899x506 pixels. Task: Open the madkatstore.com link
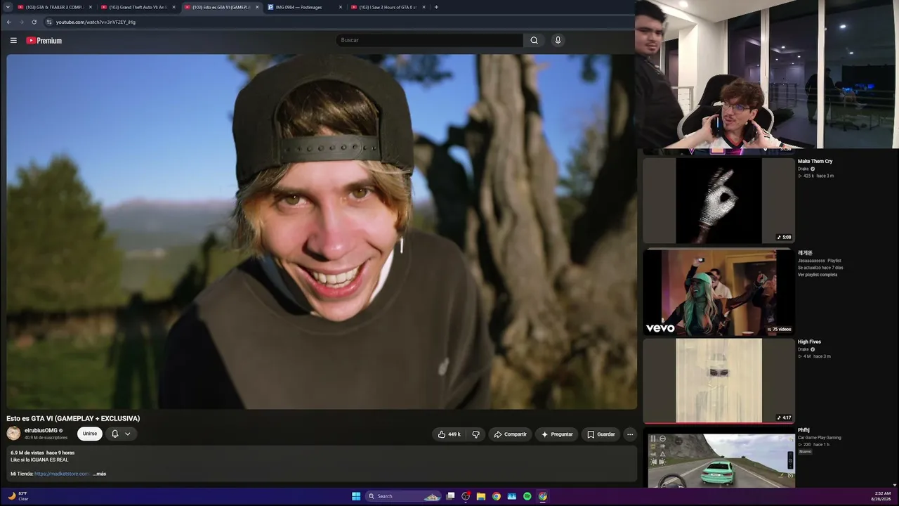(x=62, y=474)
